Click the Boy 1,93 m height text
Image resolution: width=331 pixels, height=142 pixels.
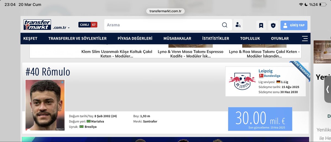(x=142, y=116)
